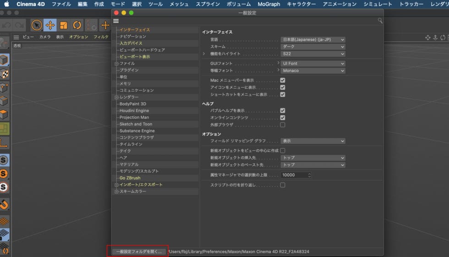Click the Undo arrow in toolbar
449x257 pixels.
[x=6, y=25]
